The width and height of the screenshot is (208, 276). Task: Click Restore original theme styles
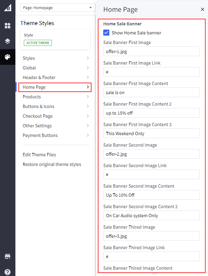click(52, 164)
